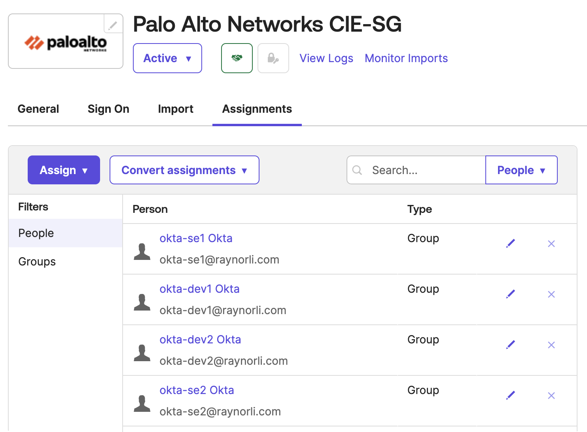Click the Palo Alto Networks CIE-SG title

pos(267,24)
